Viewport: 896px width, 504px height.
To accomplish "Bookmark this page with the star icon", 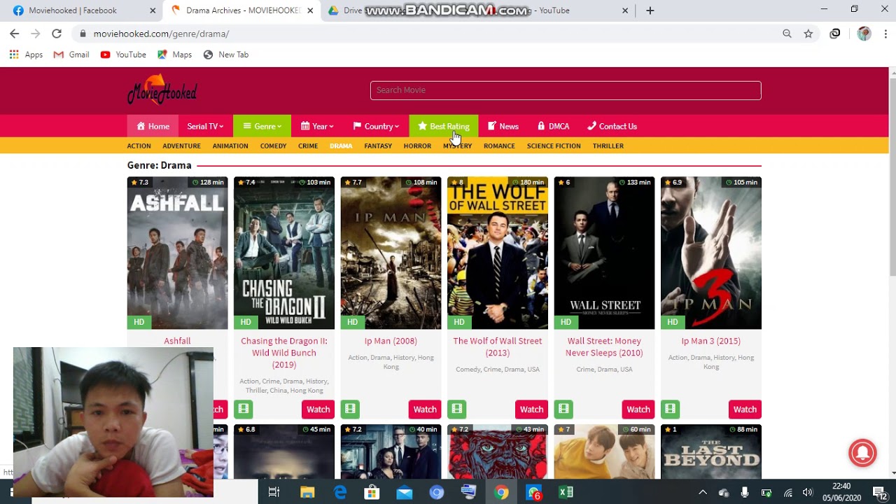I will [x=808, y=34].
